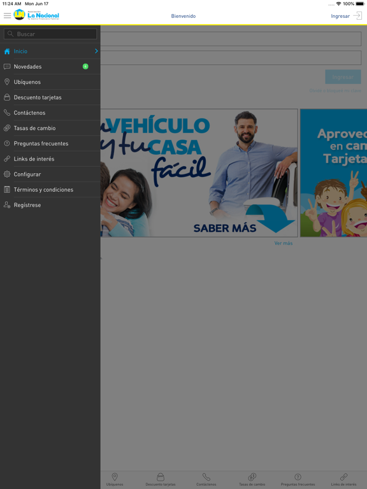The height and width of the screenshot is (489, 367).
Task: Tap Links de interés icon in bottom bar
Action: [x=343, y=477]
